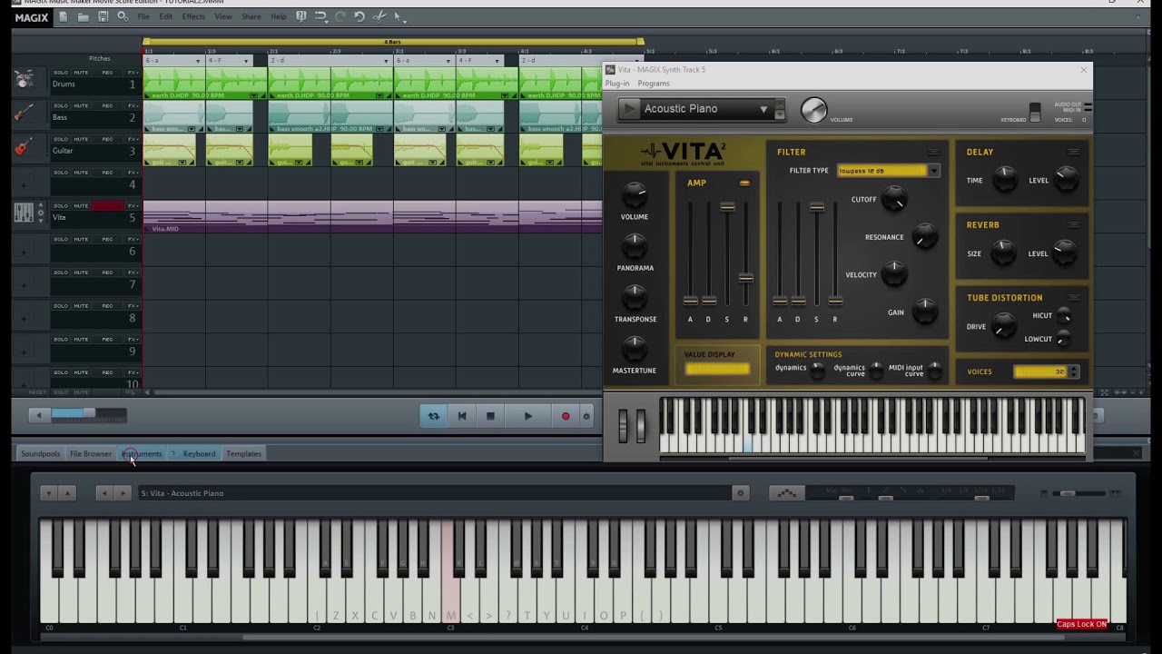Select the scissors cut tool
Screen dimensions: 1162x654
pyautogui.click(x=379, y=16)
